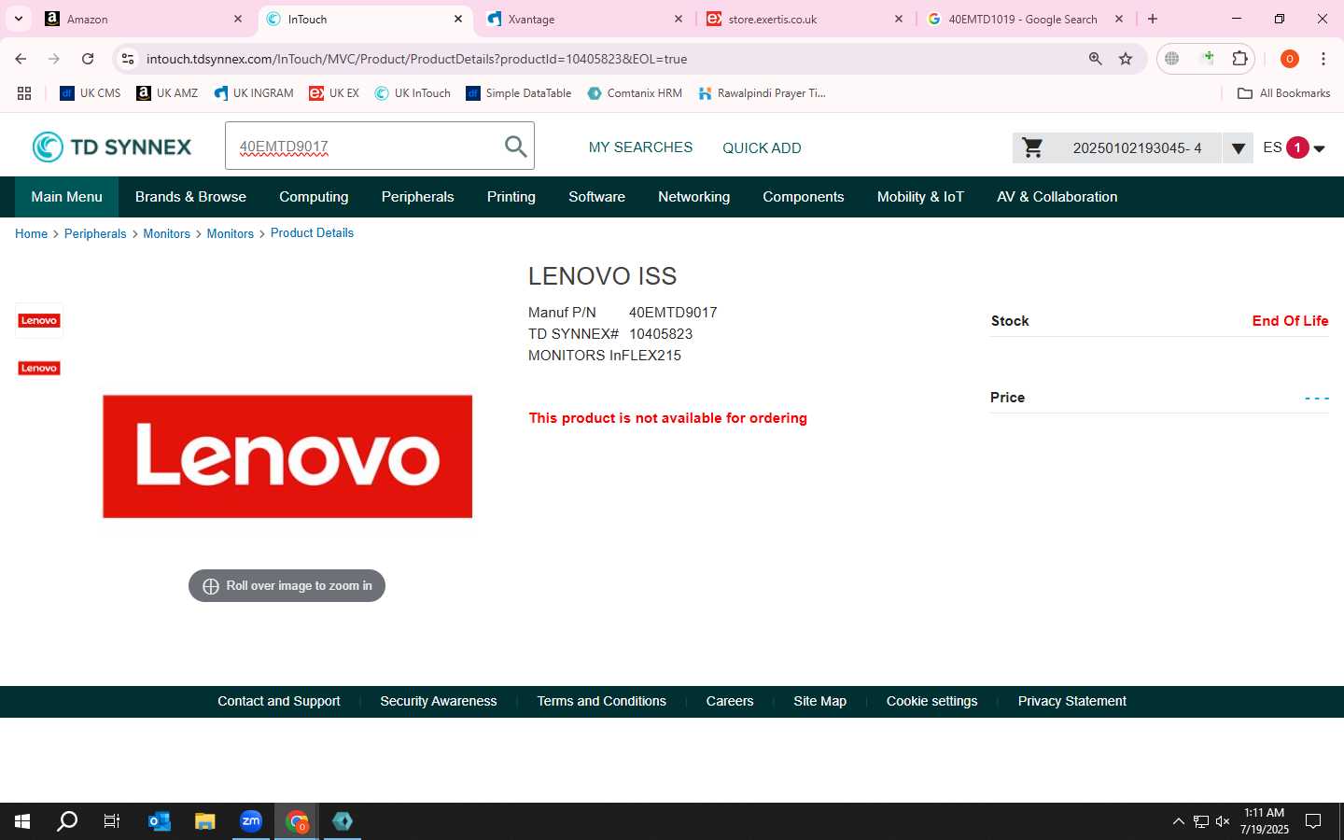Open MY SEARCHES link

coord(640,147)
